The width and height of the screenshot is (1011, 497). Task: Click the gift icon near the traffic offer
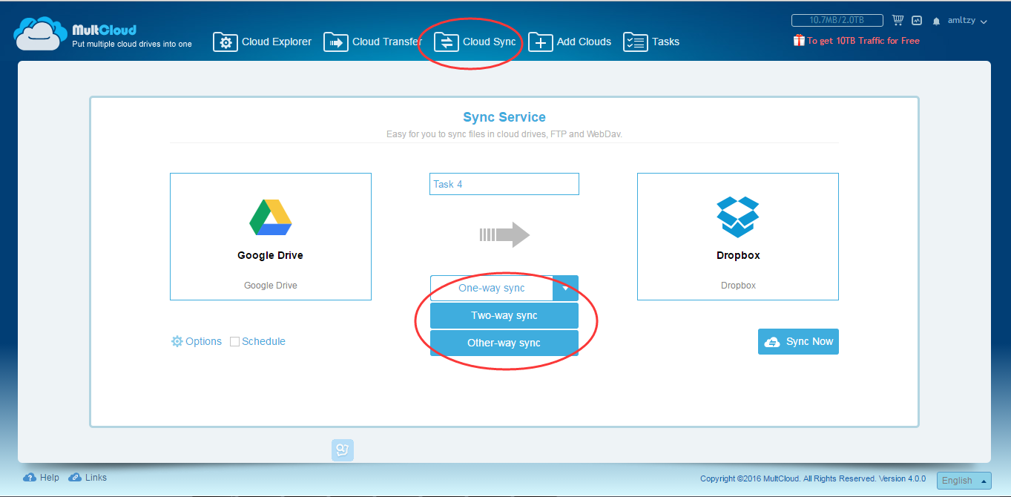coord(799,41)
